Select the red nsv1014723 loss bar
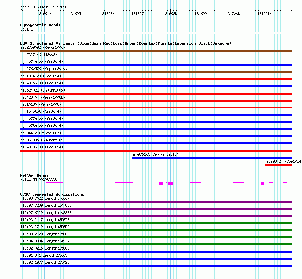Viewport: 302px width, 279px height. point(156,79)
